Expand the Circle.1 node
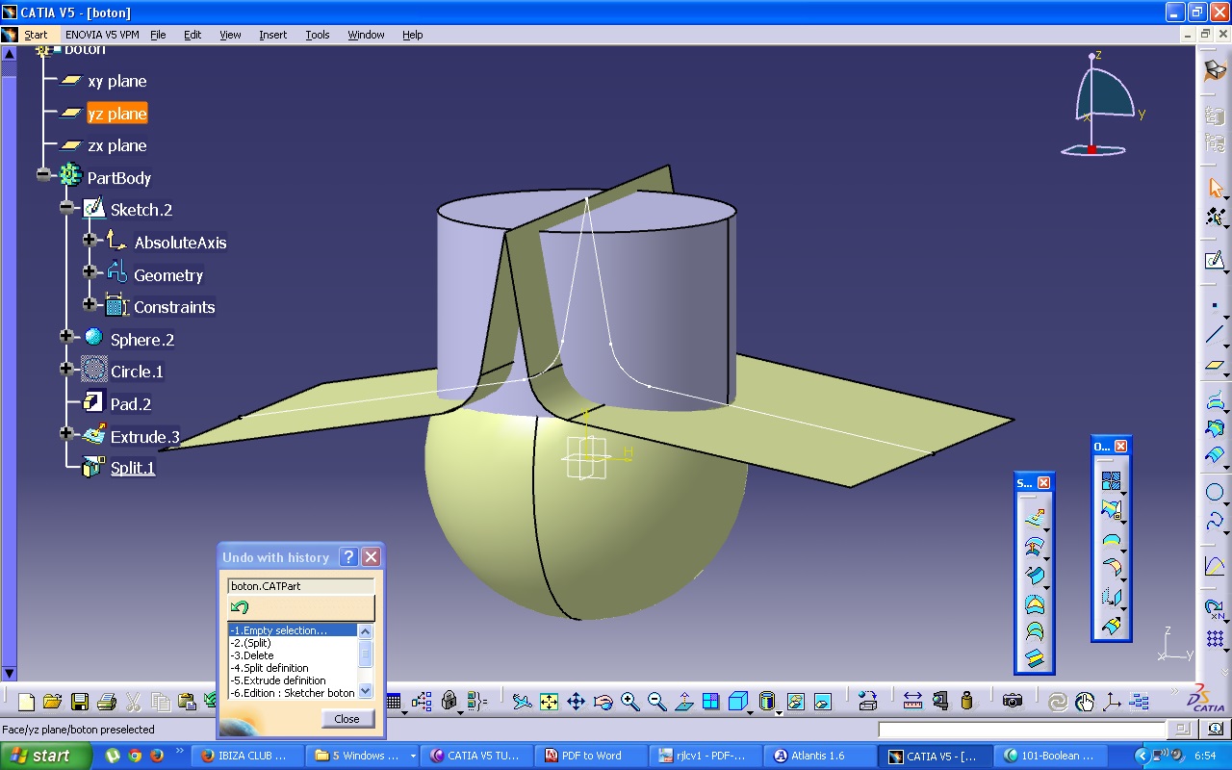The width and height of the screenshot is (1232, 770). click(x=66, y=369)
